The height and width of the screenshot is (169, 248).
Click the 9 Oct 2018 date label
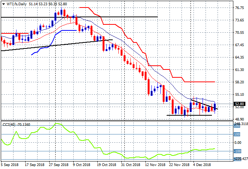click(x=82, y=165)
